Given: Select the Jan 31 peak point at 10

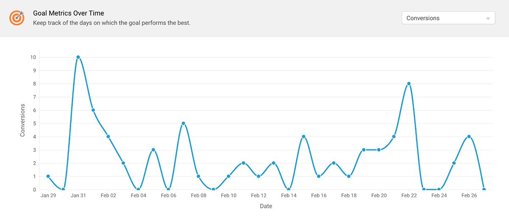Looking at the screenshot, I should pyautogui.click(x=78, y=57).
